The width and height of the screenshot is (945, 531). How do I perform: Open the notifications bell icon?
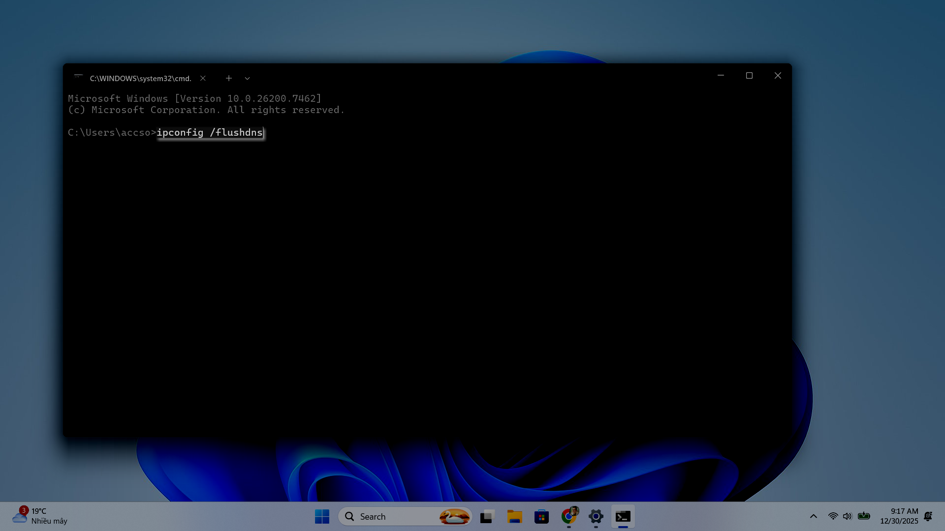[x=928, y=516]
